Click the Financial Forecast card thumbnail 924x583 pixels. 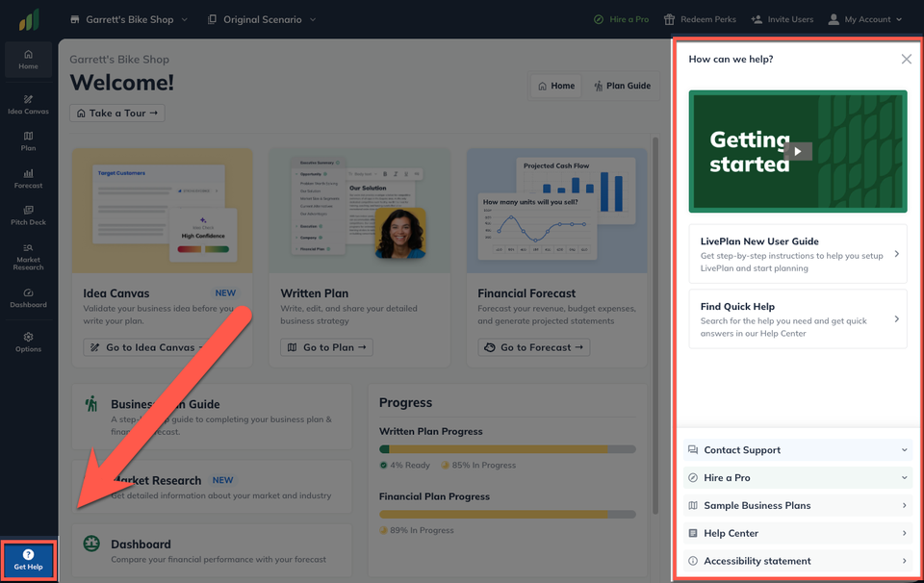pos(557,211)
